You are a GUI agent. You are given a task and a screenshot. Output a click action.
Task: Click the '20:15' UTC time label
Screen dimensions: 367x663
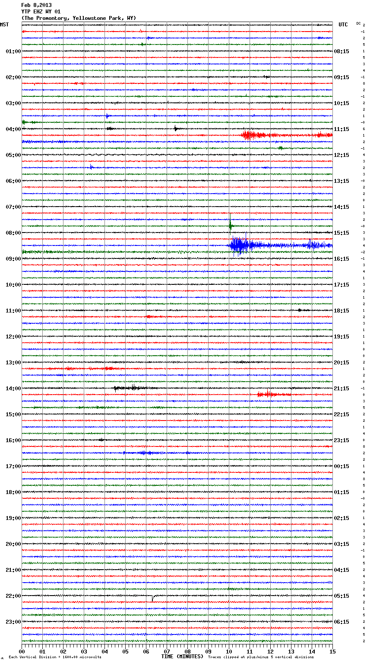pyautogui.click(x=342, y=363)
